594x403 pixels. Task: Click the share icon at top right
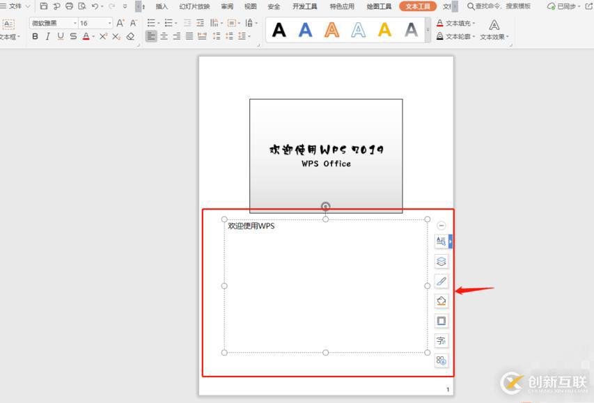click(x=589, y=6)
